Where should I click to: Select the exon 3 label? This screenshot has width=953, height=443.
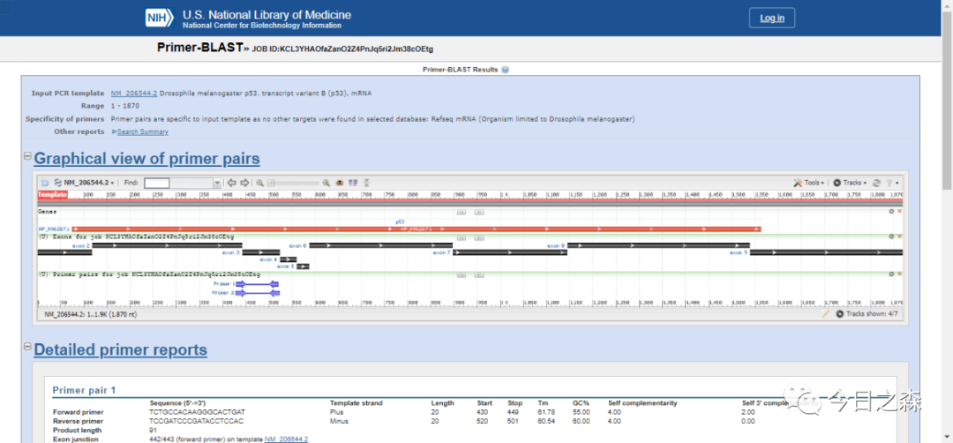pyautogui.click(x=231, y=252)
